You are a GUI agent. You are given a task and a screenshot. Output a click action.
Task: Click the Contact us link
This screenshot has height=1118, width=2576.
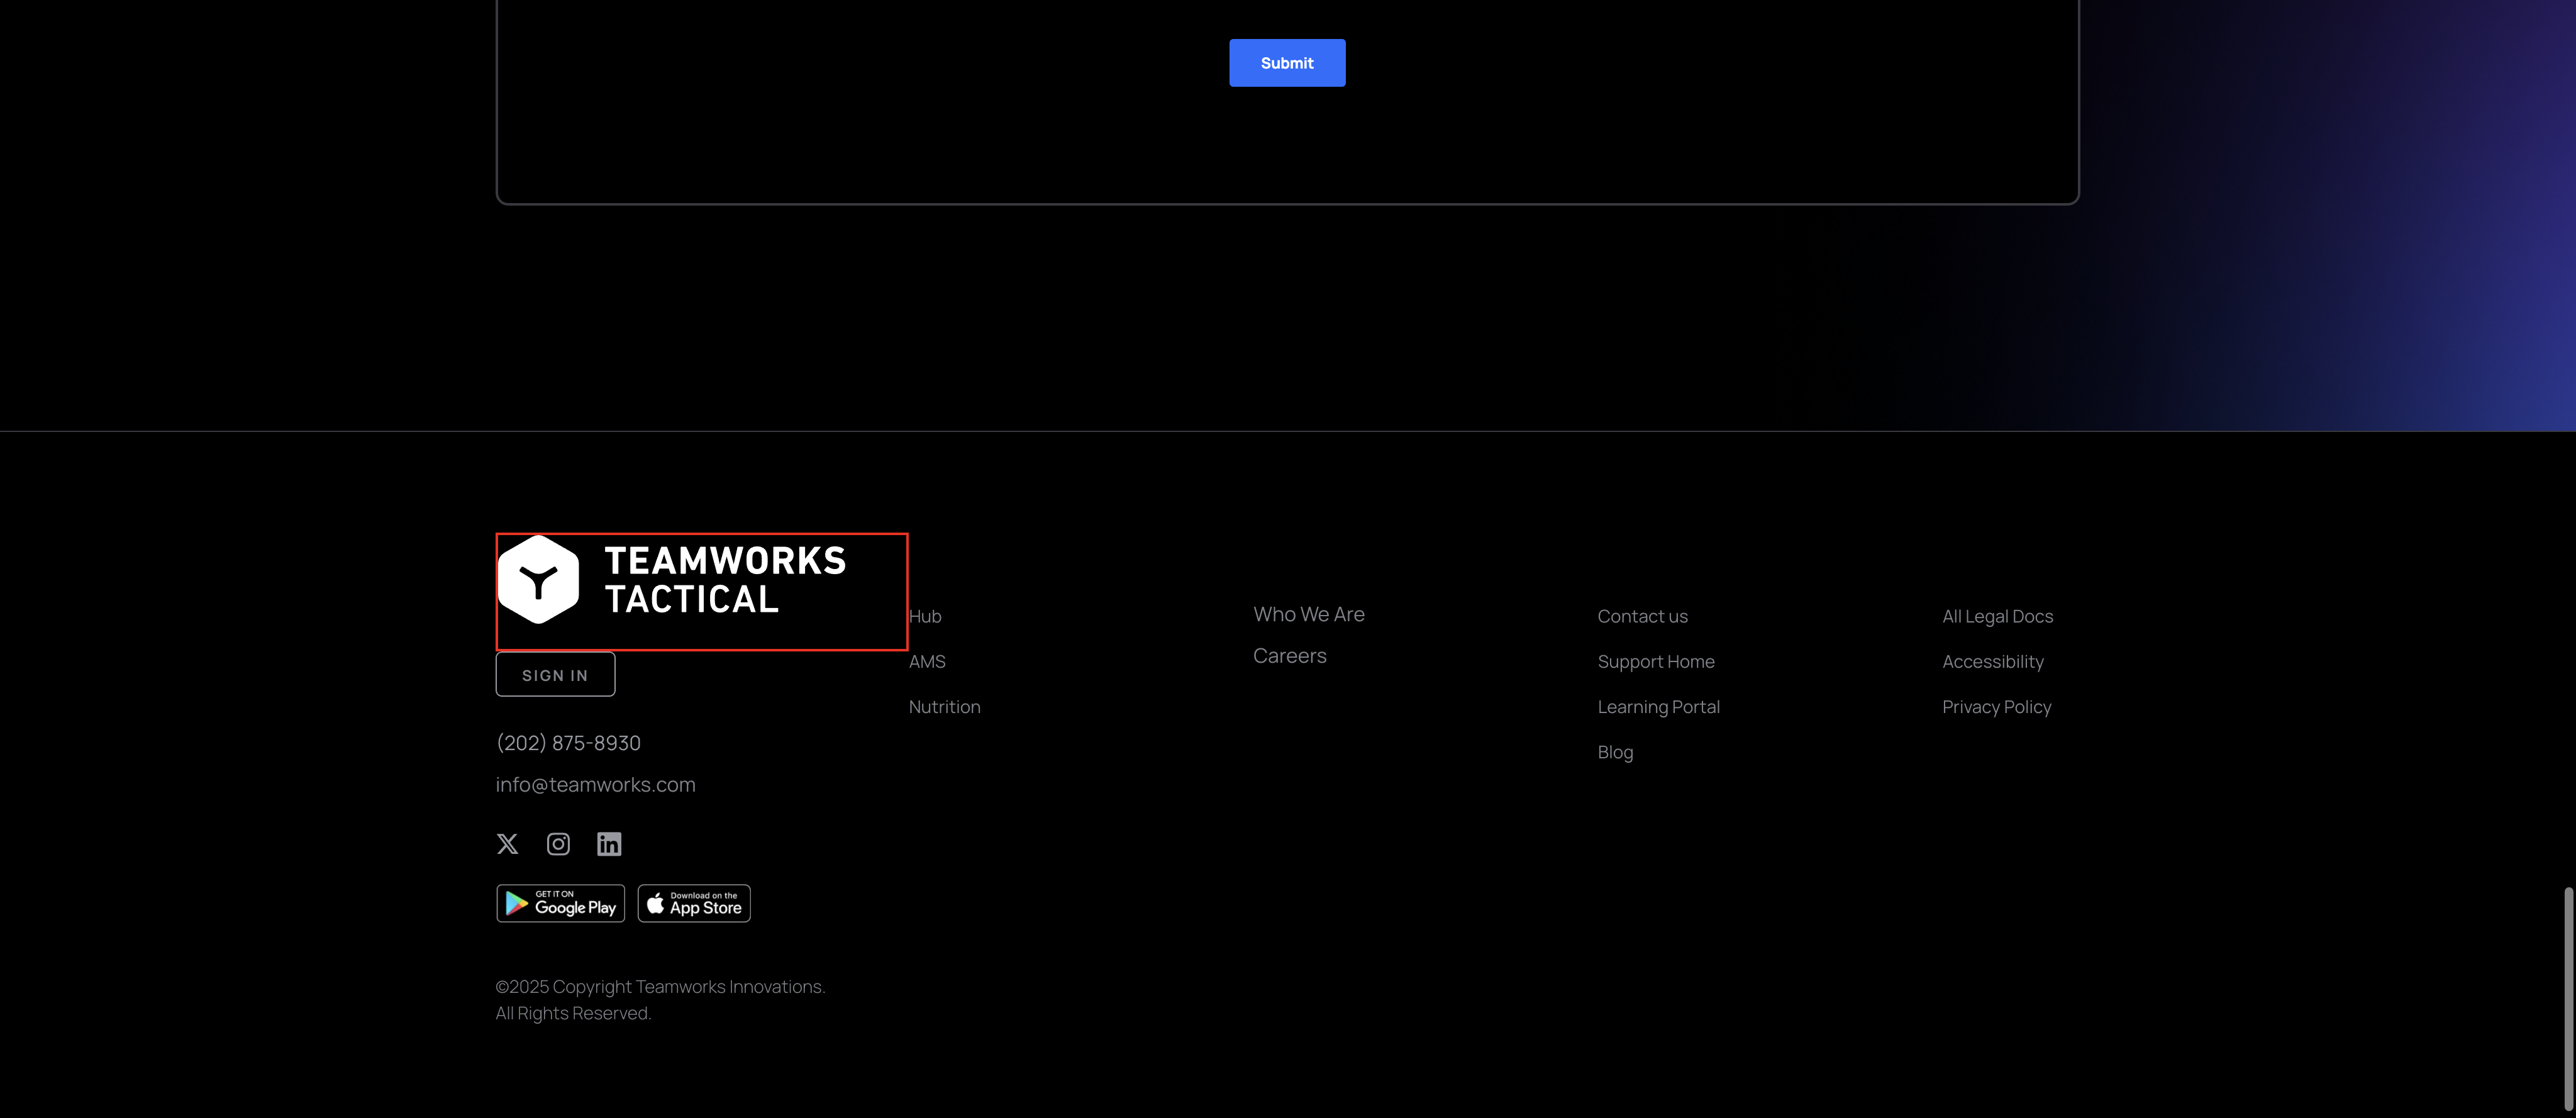1642,617
